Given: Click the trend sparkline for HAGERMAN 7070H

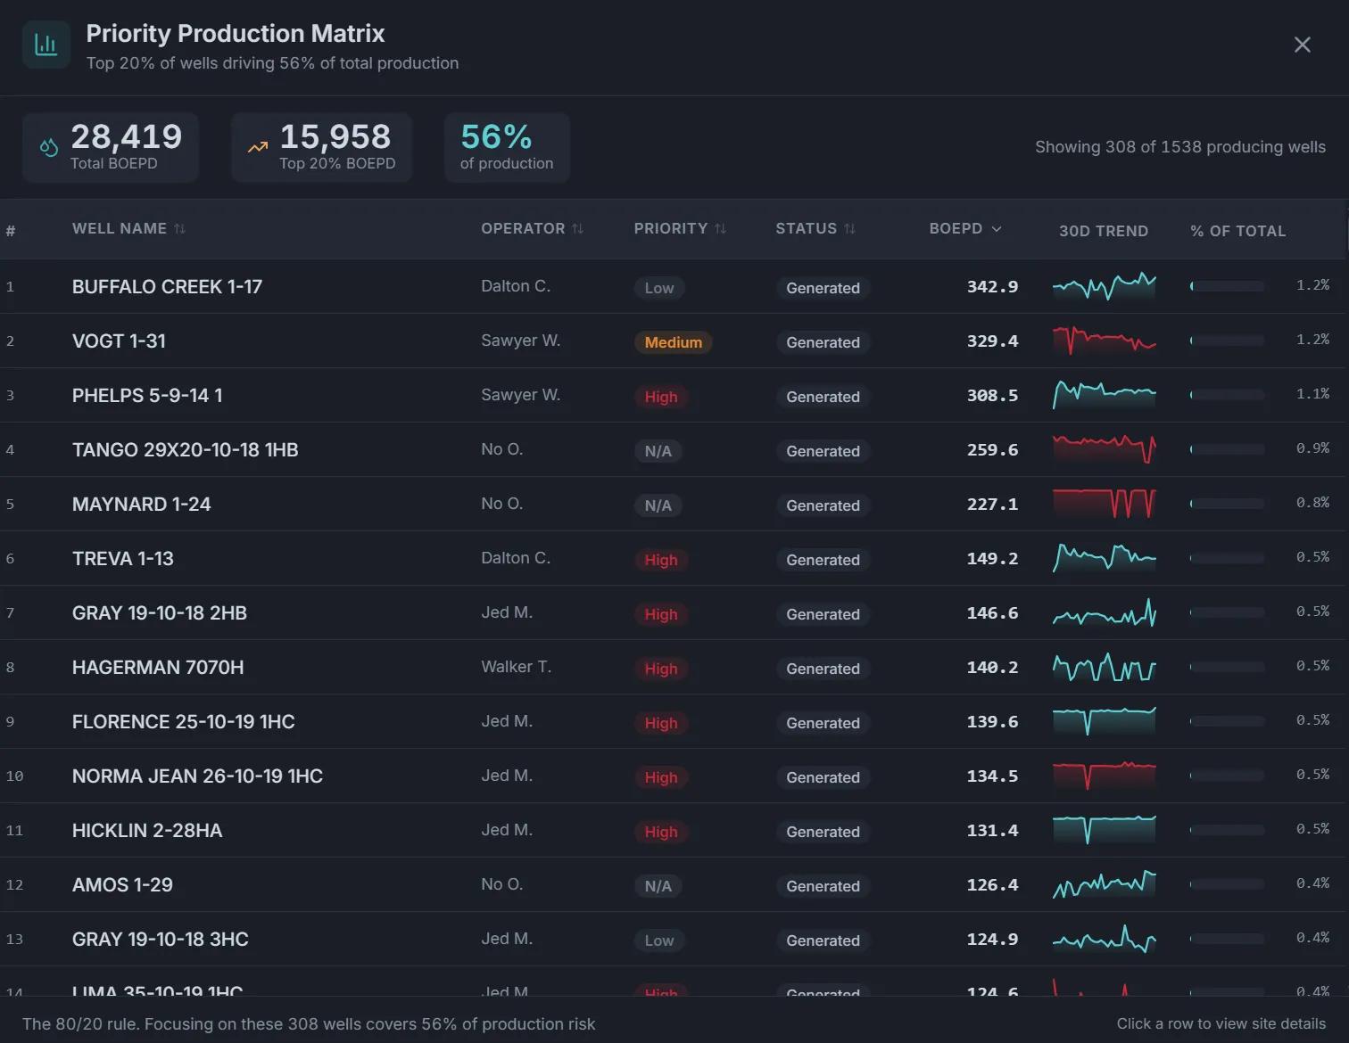Looking at the screenshot, I should [x=1105, y=667].
